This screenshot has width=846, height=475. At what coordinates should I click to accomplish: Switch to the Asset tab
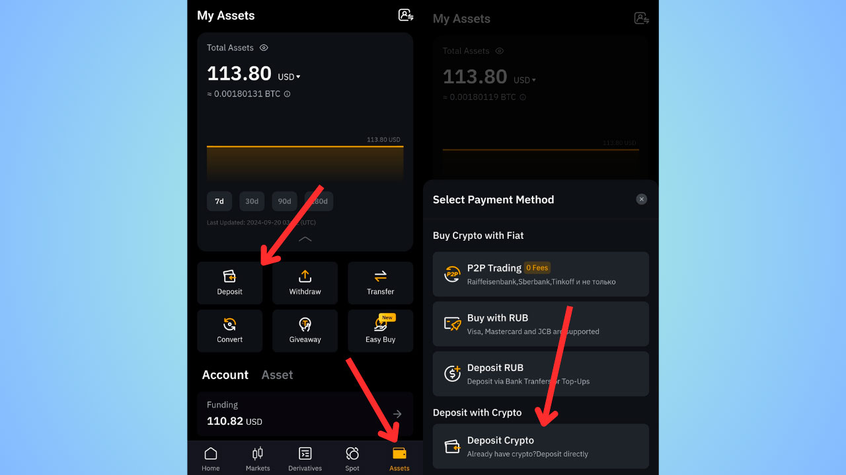(x=277, y=374)
